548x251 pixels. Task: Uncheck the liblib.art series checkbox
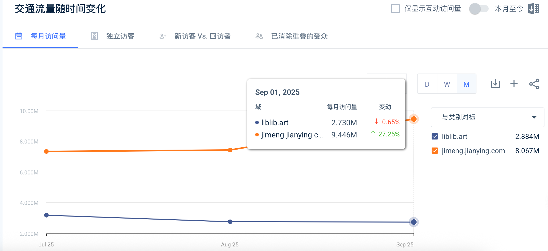click(x=435, y=136)
